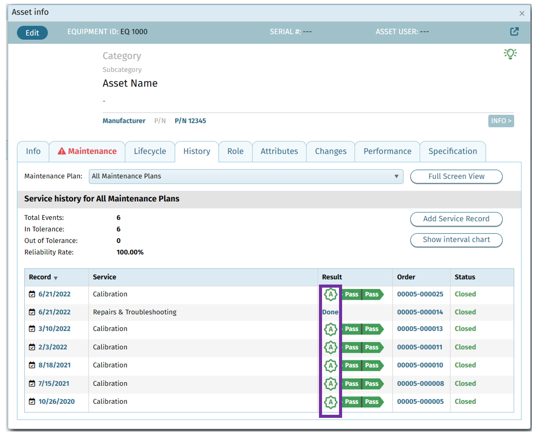
Task: Open order 00005-000025 link
Action: (x=420, y=294)
